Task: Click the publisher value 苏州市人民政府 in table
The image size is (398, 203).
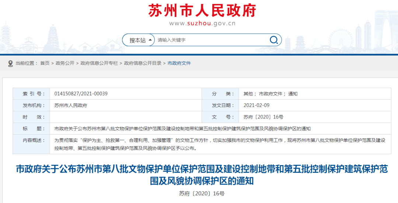Action: click(70, 106)
